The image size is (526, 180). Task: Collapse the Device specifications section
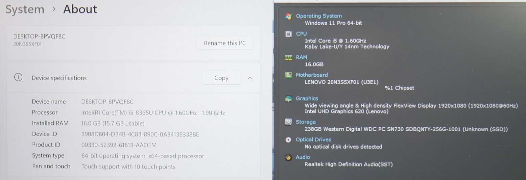(250, 78)
